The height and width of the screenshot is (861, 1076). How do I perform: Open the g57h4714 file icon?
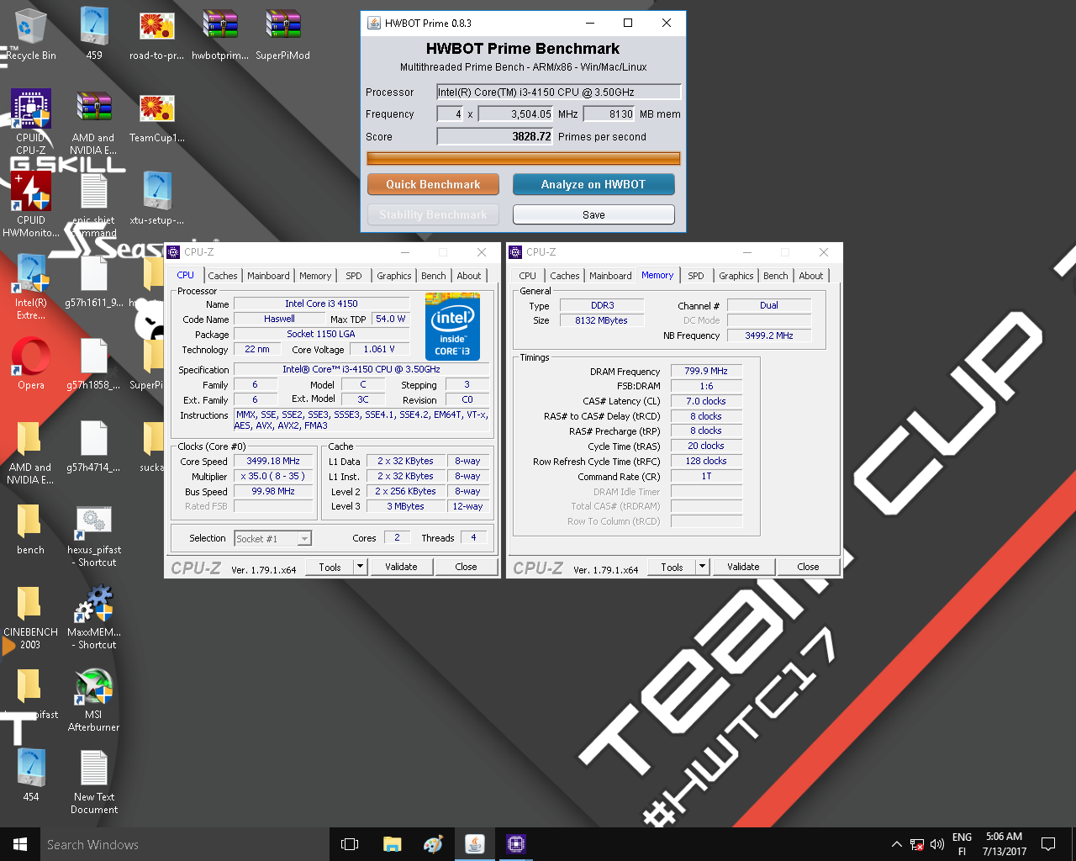coord(94,446)
